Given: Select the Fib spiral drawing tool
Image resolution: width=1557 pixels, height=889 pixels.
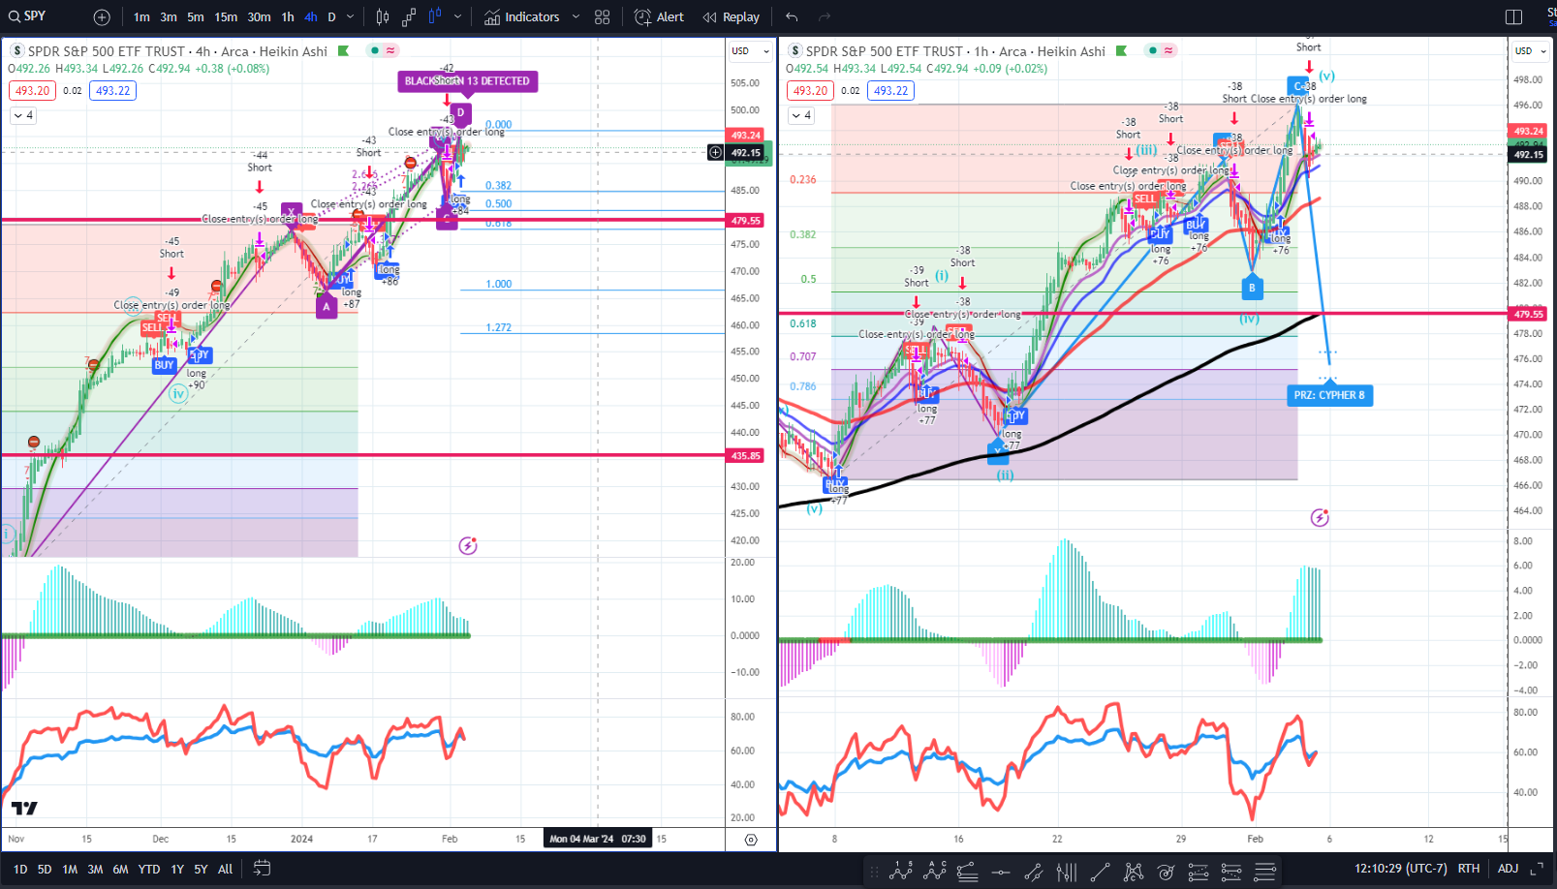Looking at the screenshot, I should coord(1166,873).
